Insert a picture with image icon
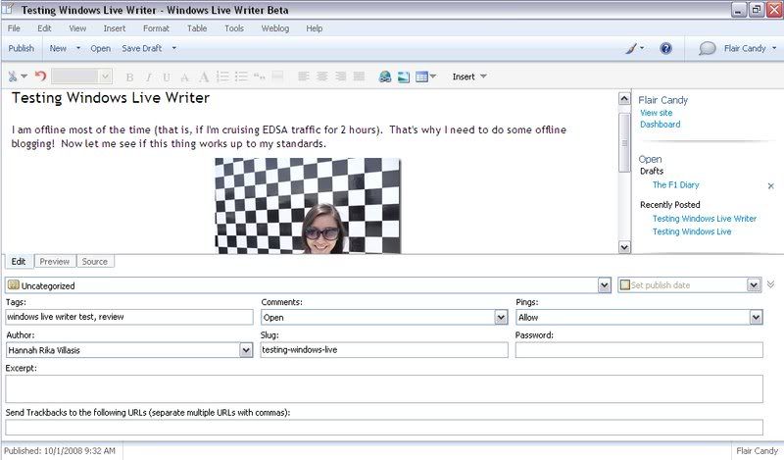 coord(404,77)
